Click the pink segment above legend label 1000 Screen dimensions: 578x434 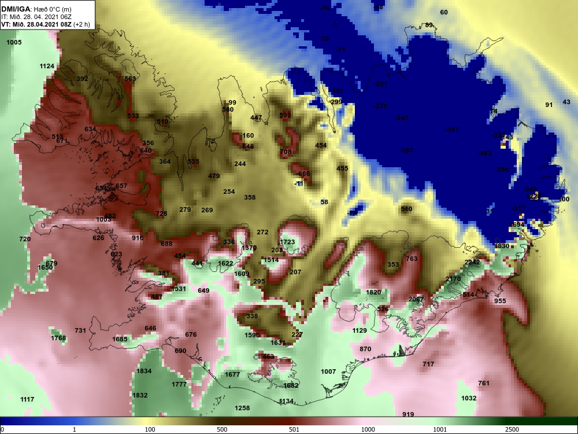click(x=368, y=421)
